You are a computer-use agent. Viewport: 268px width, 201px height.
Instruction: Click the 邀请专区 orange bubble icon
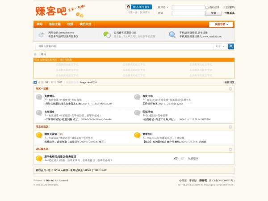point(137,135)
